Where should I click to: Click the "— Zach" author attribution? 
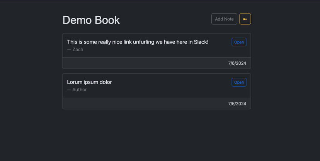point(75,50)
